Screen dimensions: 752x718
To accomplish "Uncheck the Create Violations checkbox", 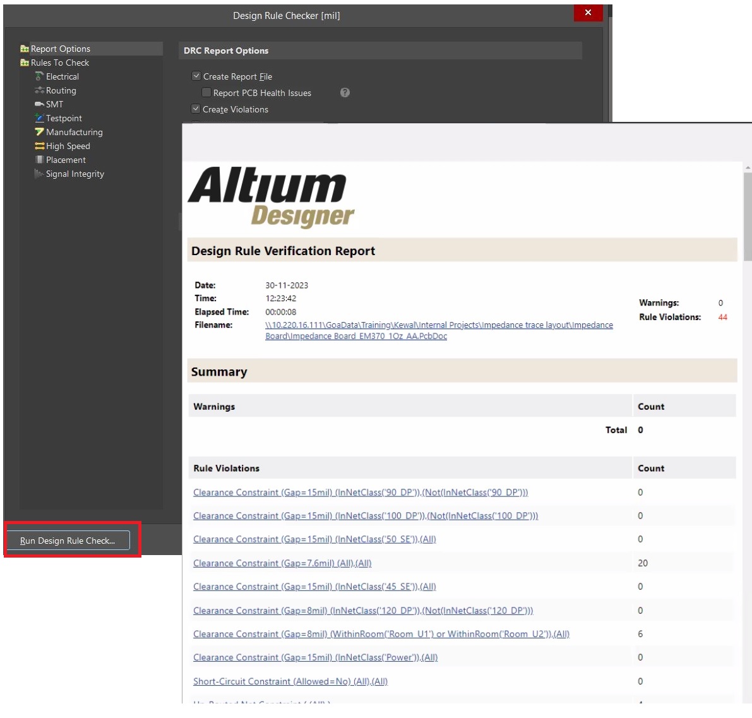I will [x=196, y=109].
